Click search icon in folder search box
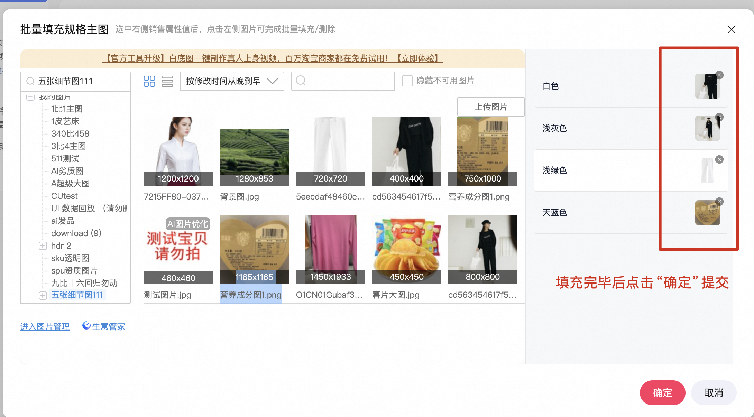754x417 pixels. [30, 81]
